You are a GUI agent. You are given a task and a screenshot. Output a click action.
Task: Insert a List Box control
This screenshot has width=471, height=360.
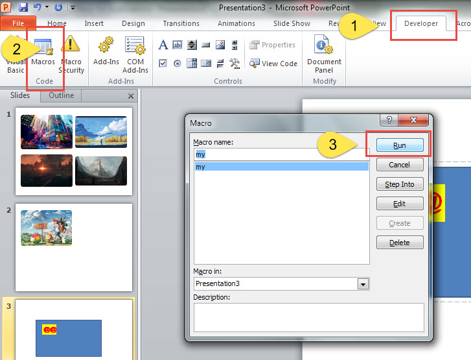(x=206, y=63)
